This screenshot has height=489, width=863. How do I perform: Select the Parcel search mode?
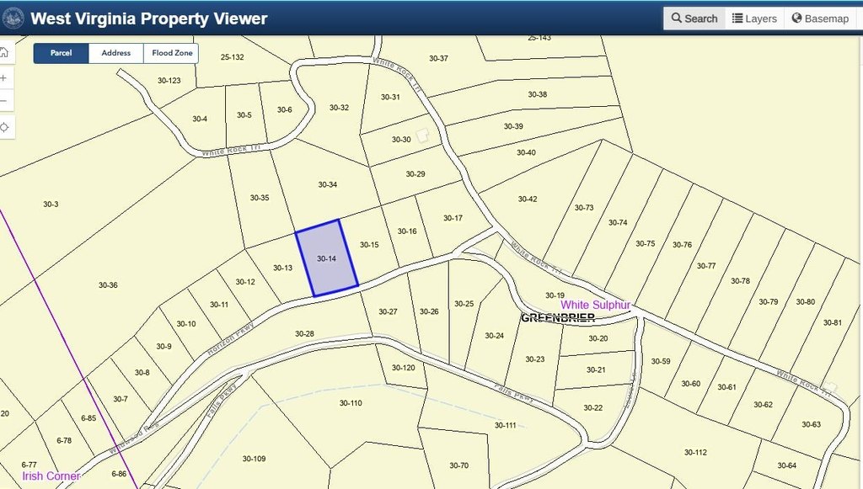point(61,53)
